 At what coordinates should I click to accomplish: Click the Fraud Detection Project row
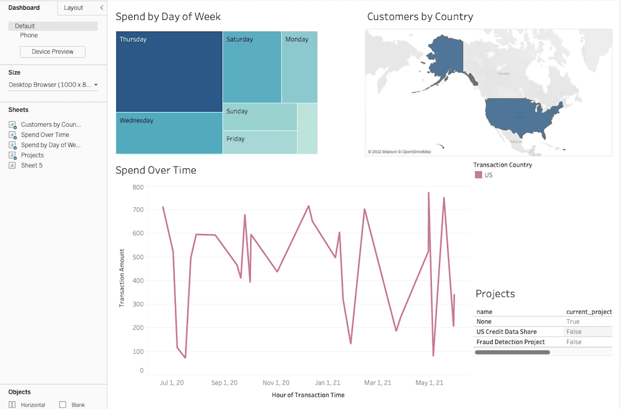click(543, 342)
